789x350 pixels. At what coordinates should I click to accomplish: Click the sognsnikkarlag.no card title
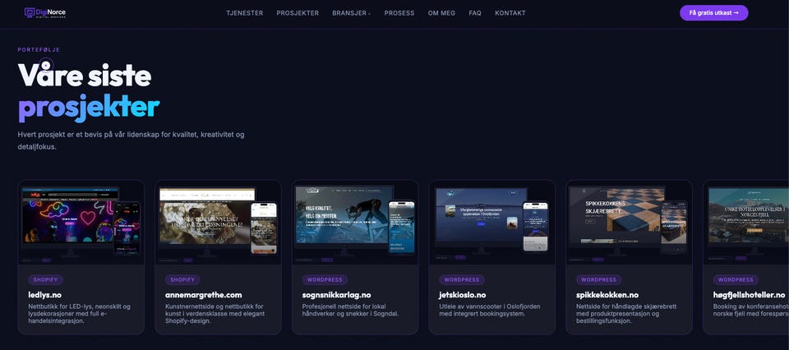tap(336, 295)
